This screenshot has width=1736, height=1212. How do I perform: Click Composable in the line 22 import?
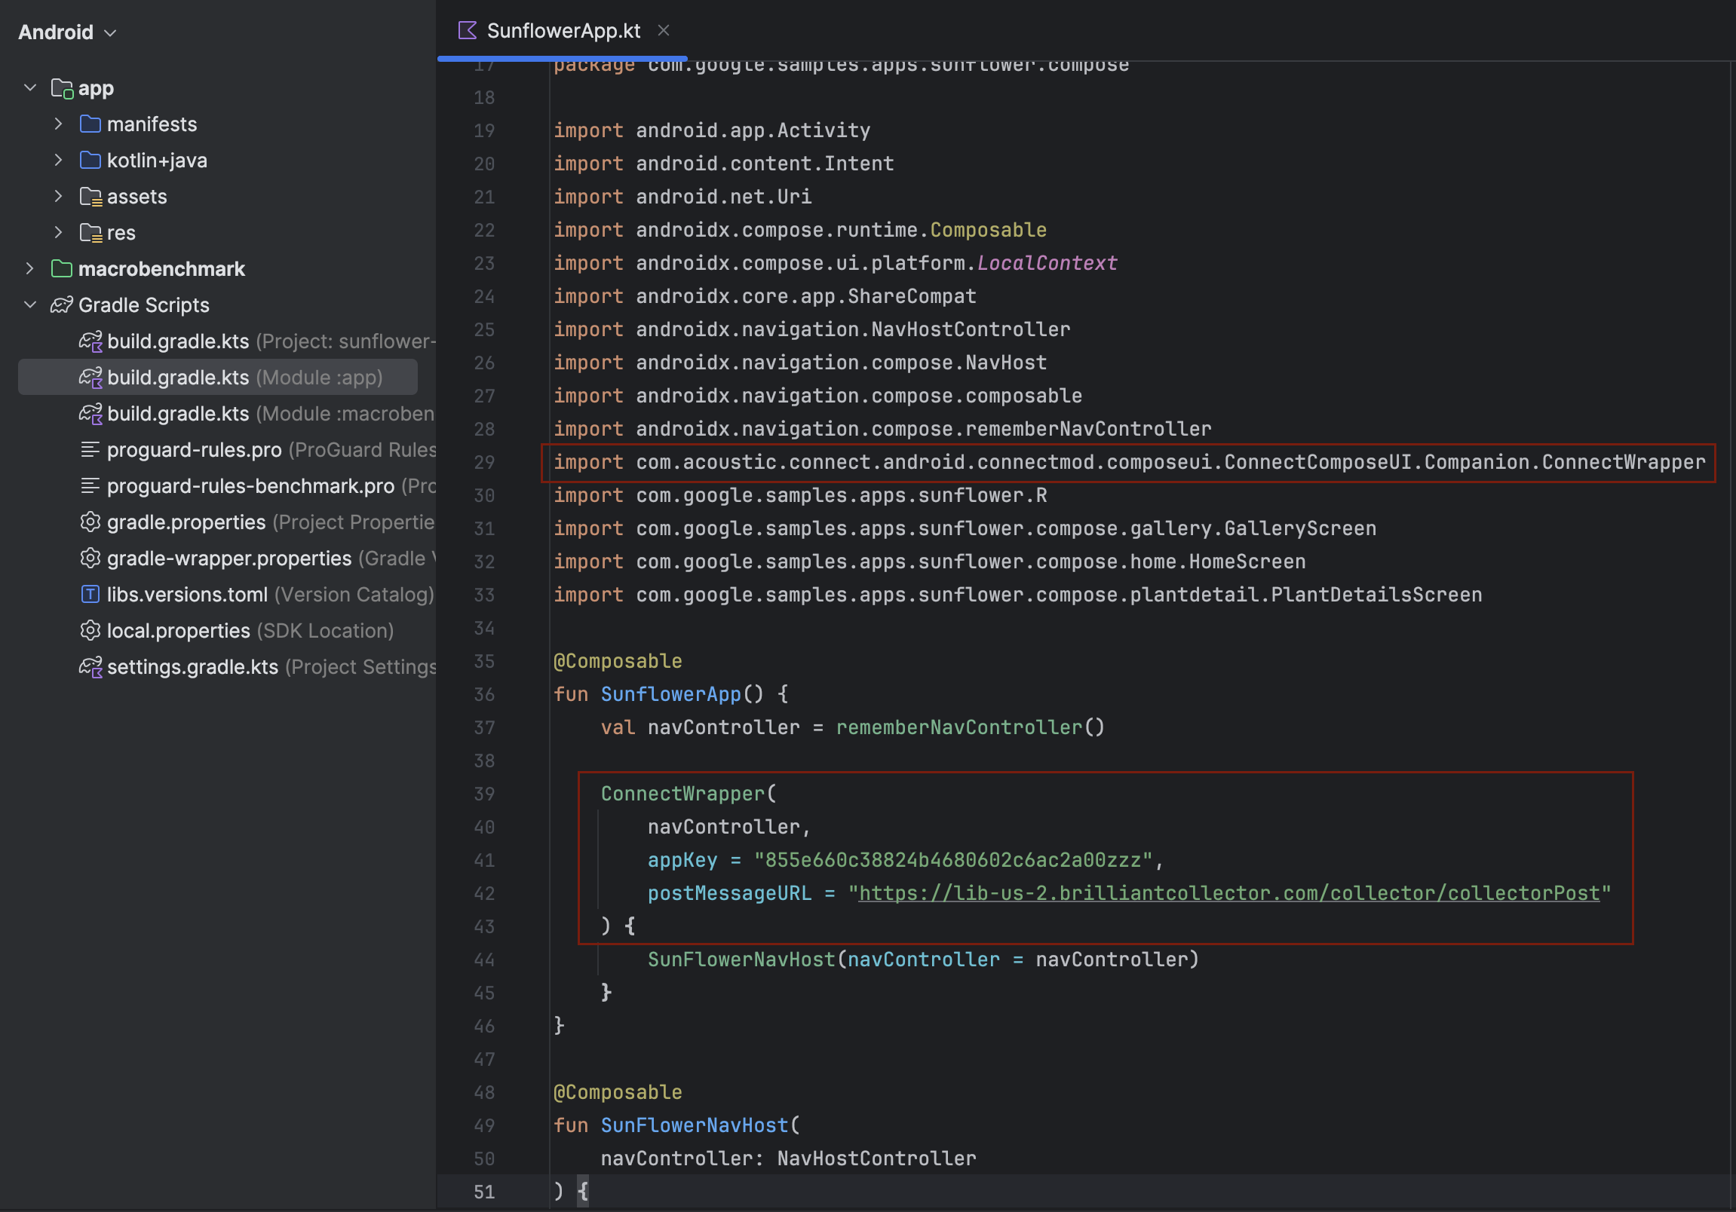988,231
